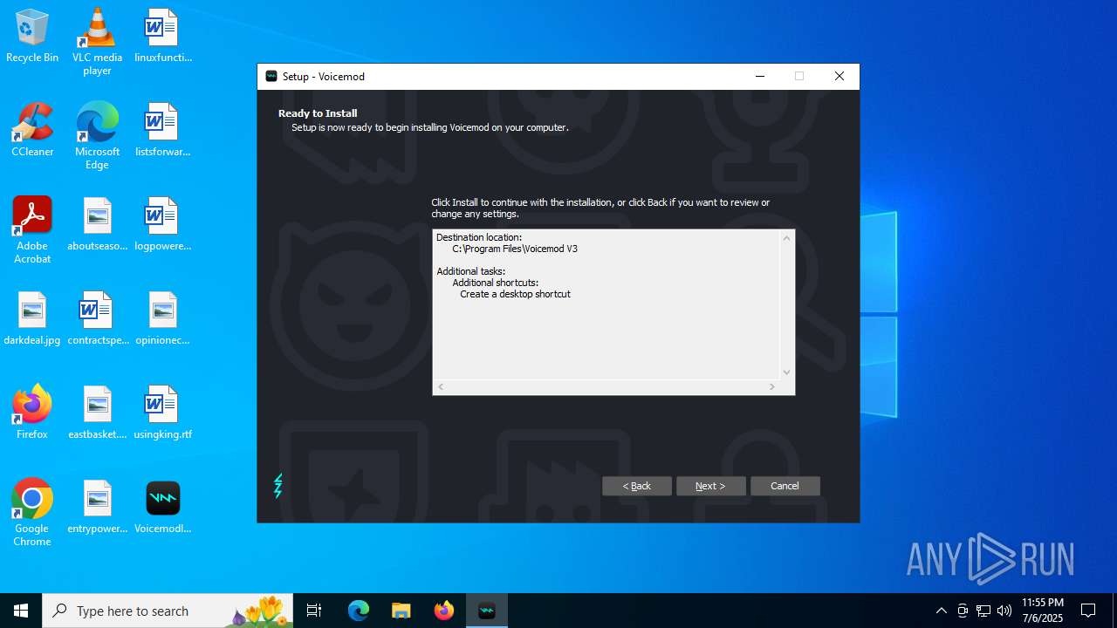Select the VoicemodI... installer desktop icon
The image size is (1117, 628).
pyautogui.click(x=162, y=507)
